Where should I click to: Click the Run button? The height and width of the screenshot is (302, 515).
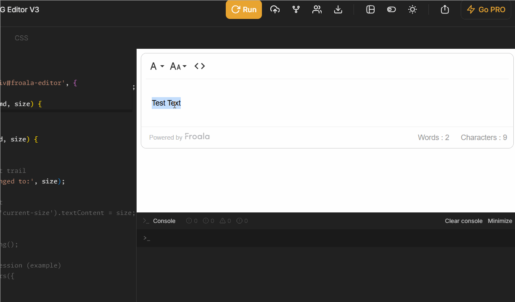click(243, 9)
